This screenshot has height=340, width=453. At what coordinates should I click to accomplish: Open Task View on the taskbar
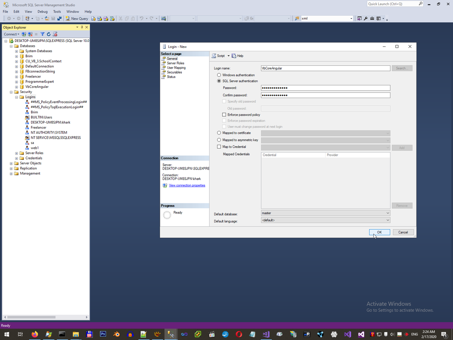pyautogui.click(x=20, y=334)
